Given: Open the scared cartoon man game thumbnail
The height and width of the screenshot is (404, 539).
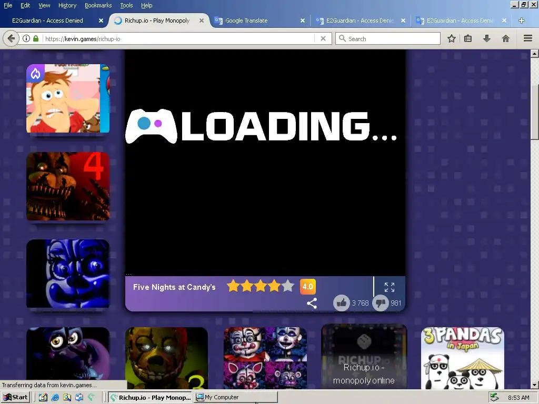Looking at the screenshot, I should click(x=68, y=98).
